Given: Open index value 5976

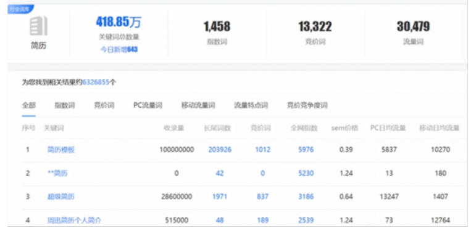Looking at the screenshot, I should [306, 150].
